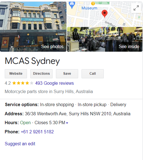Get Directions to MCAS Sydney
This screenshot has height=160, width=143.
[41, 74]
